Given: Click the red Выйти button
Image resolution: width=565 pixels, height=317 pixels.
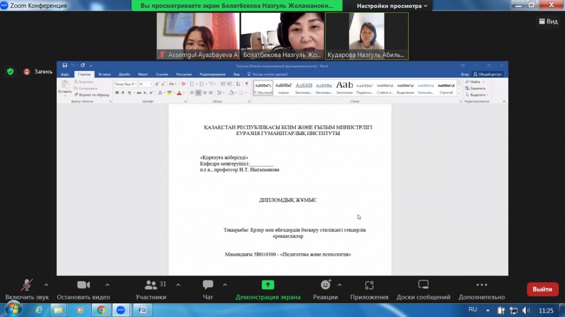Looking at the screenshot, I should (x=542, y=289).
